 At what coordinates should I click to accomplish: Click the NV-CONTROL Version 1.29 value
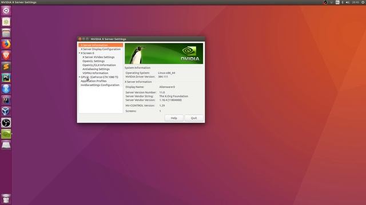pos(162,105)
